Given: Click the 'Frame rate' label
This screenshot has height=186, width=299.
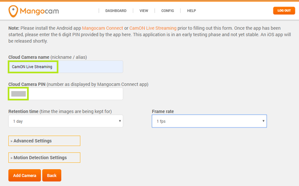Looking at the screenshot, I should [x=163, y=111].
